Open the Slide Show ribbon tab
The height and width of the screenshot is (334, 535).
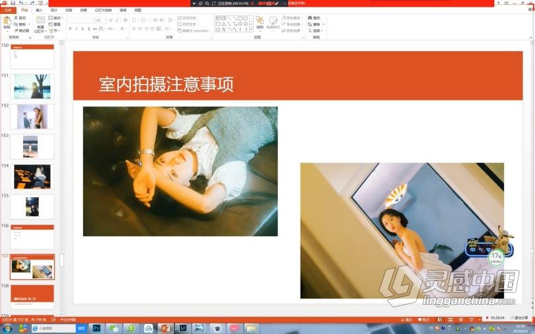tap(104, 10)
